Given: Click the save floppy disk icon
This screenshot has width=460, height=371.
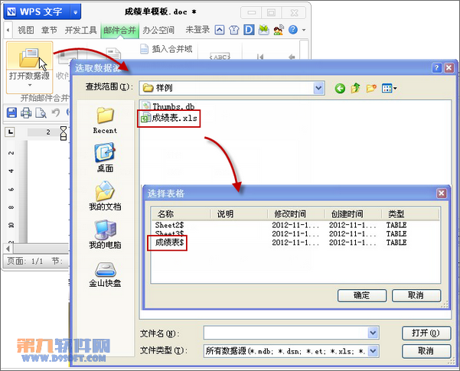Looking at the screenshot, I should pyautogui.click(x=11, y=112).
